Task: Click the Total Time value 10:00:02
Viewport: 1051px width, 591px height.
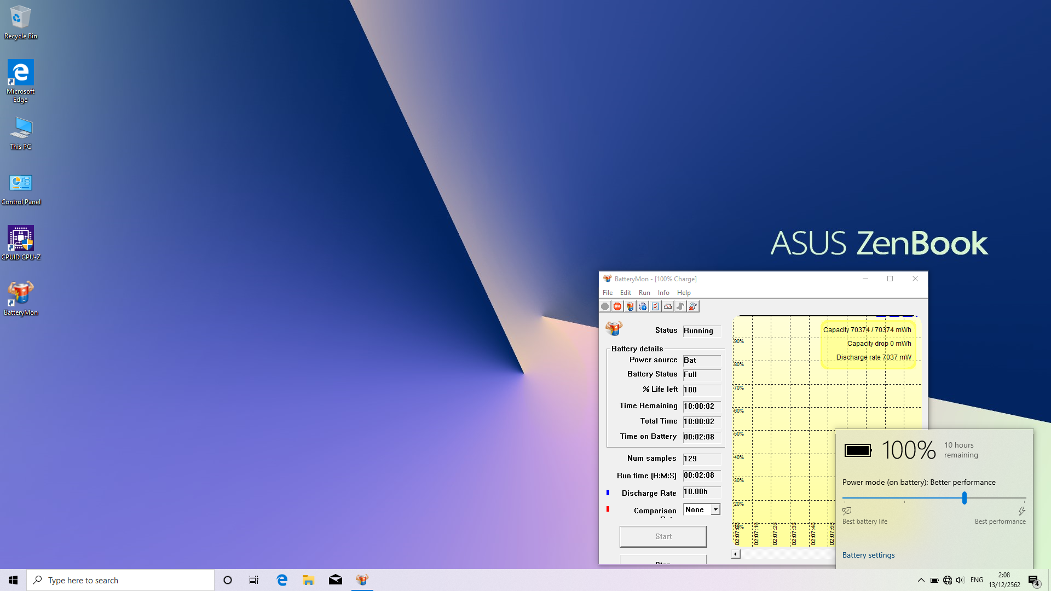Action: (x=702, y=421)
